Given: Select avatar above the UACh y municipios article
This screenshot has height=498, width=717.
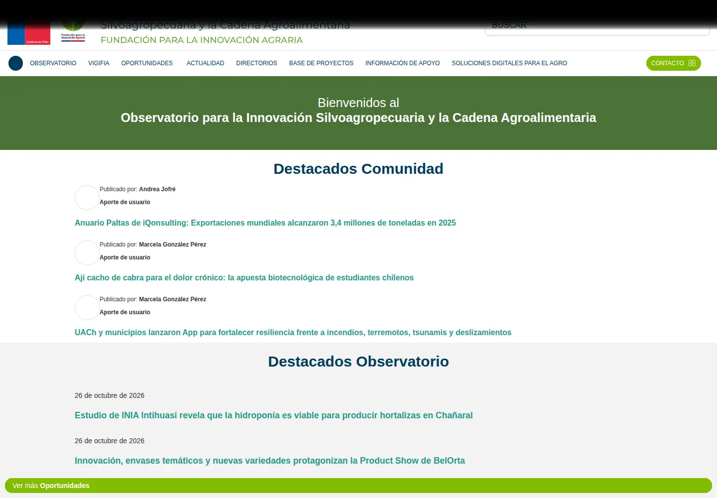Looking at the screenshot, I should (x=87, y=308).
